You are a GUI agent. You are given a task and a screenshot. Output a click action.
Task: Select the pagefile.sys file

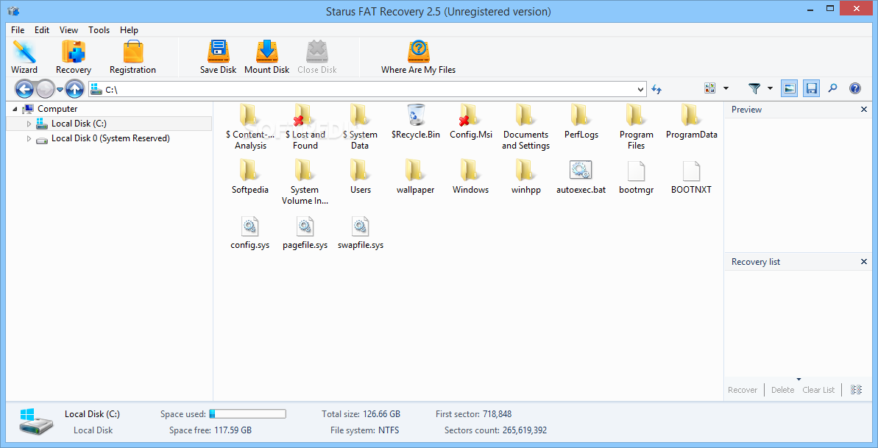pyautogui.click(x=305, y=232)
